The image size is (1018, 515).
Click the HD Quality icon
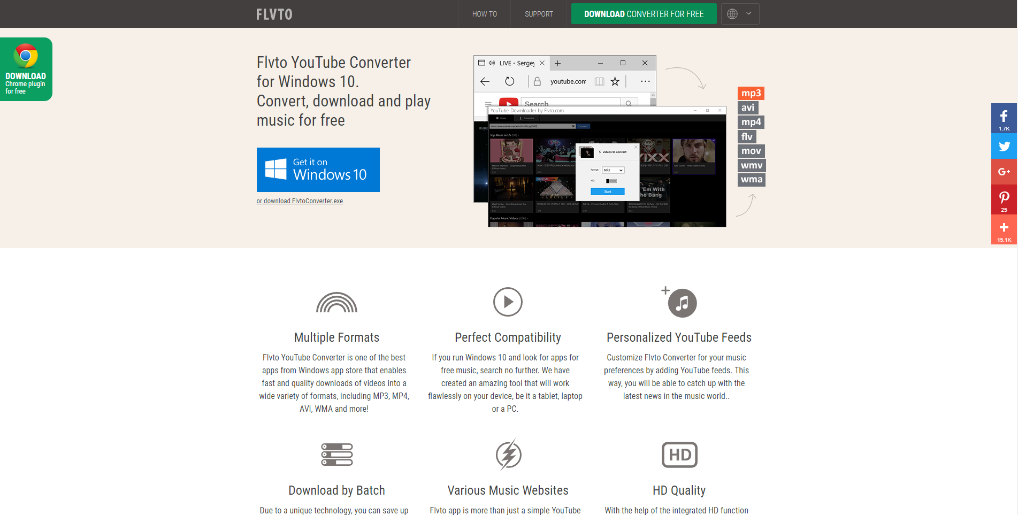click(x=679, y=455)
